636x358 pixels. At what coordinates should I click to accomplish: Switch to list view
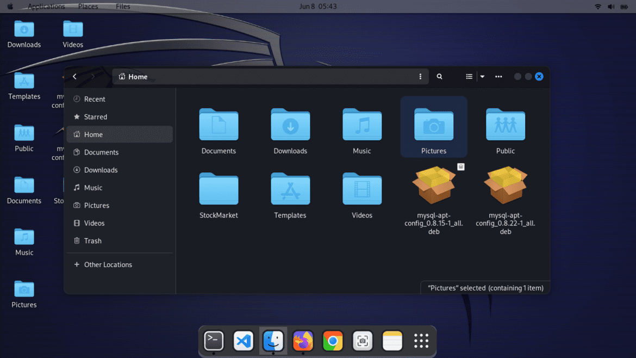pyautogui.click(x=469, y=76)
